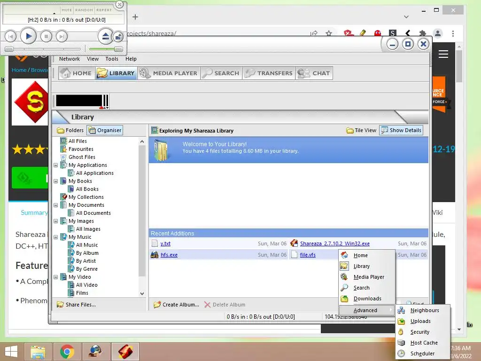Click the By Genre icon in tree

71,268
